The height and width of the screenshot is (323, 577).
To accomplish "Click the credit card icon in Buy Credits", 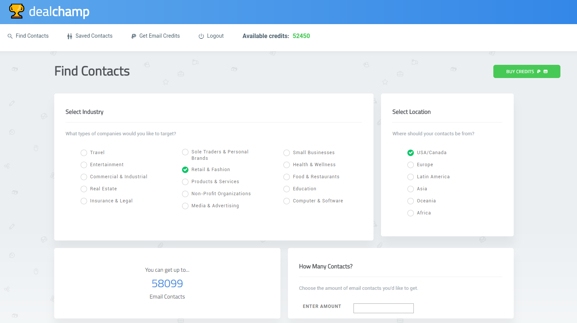I will (x=545, y=72).
